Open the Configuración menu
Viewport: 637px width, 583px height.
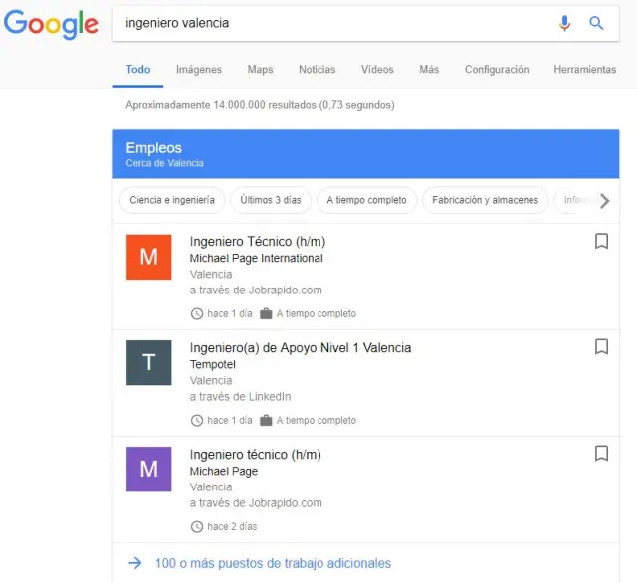[x=497, y=70]
